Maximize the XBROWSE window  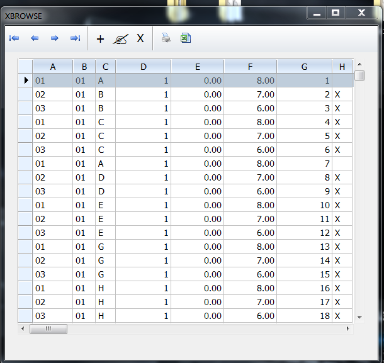336,13
